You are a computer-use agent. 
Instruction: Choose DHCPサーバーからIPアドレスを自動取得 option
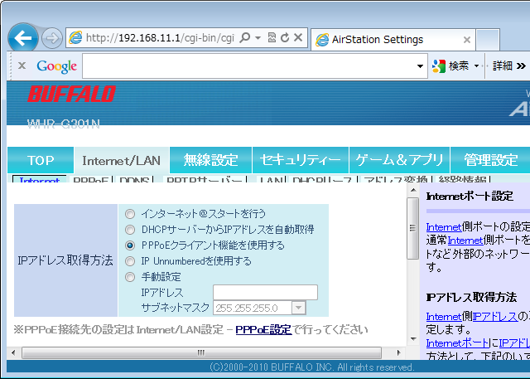(x=130, y=230)
